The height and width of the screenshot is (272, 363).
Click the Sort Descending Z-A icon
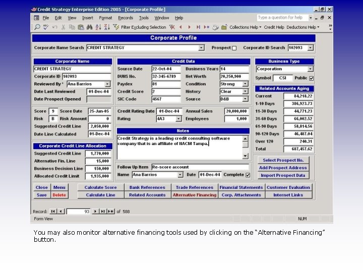click(107, 27)
